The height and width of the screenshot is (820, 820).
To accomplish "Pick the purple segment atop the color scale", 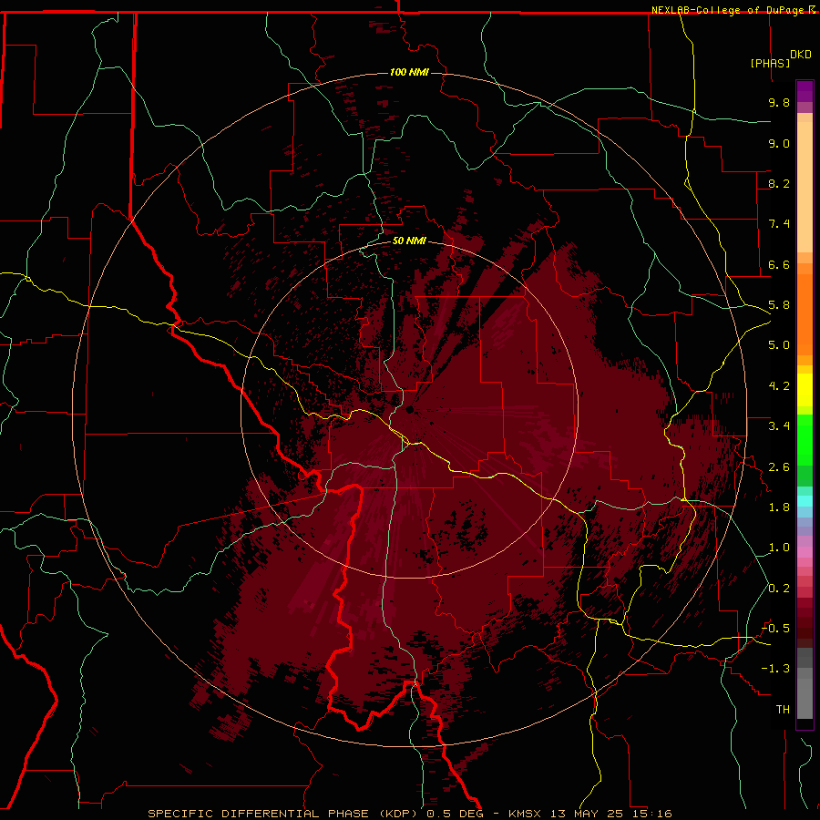I will [x=805, y=91].
